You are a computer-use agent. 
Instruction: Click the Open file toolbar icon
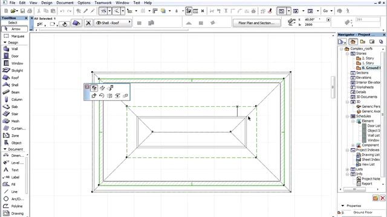[13, 11]
